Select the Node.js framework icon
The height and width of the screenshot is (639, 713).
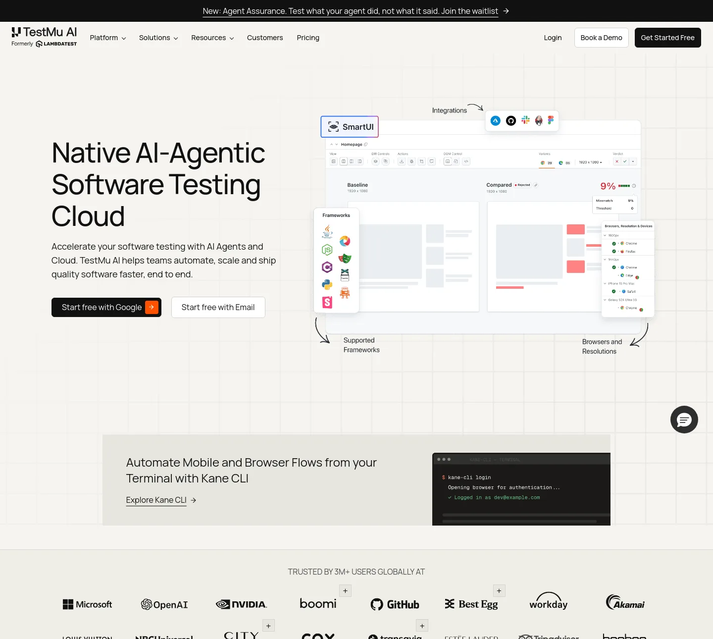click(327, 250)
